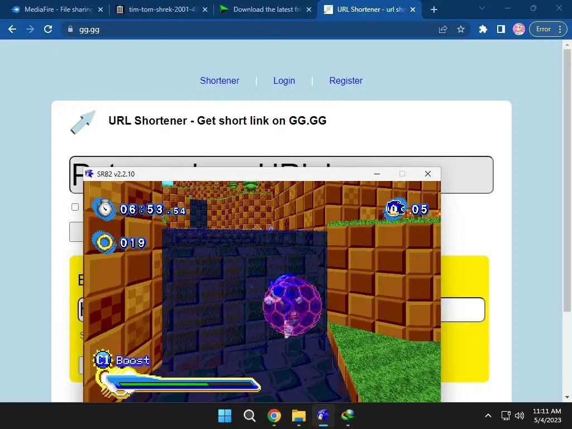Open the Windows Start menu
572x429 pixels.
225,416
